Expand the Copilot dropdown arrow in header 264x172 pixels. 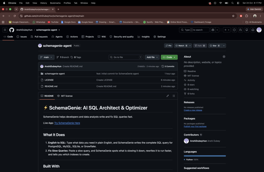point(217,30)
